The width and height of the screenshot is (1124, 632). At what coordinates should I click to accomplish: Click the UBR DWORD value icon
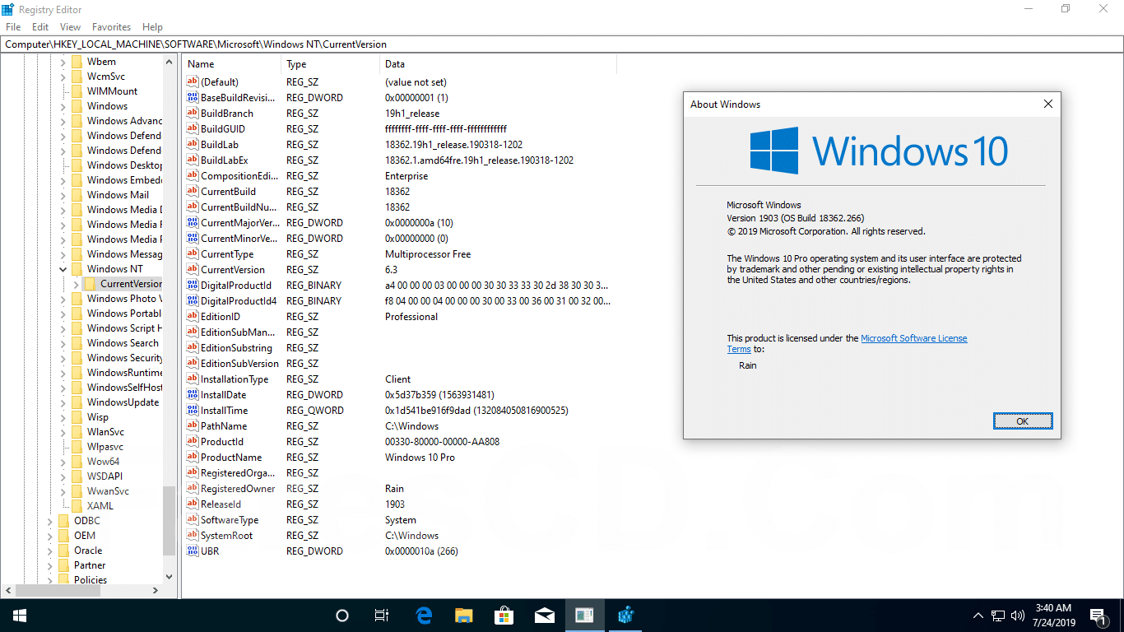click(x=193, y=551)
